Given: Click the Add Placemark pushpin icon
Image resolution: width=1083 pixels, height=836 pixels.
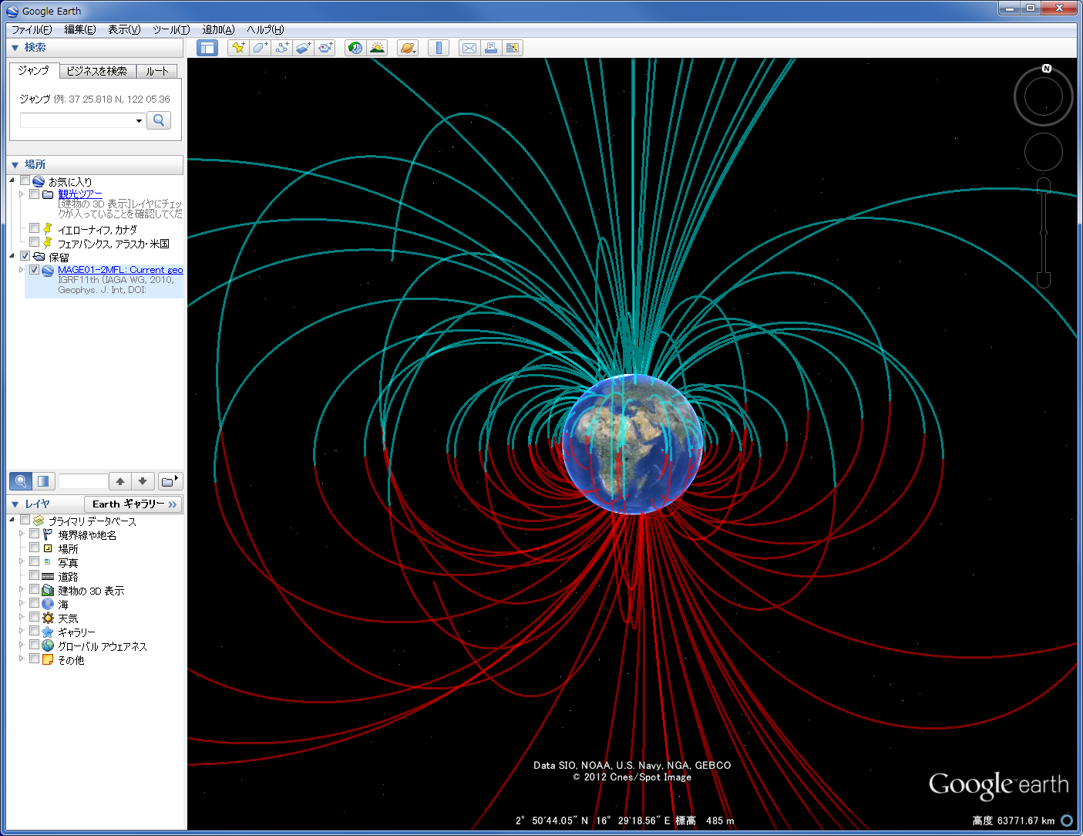Looking at the screenshot, I should click(x=238, y=48).
